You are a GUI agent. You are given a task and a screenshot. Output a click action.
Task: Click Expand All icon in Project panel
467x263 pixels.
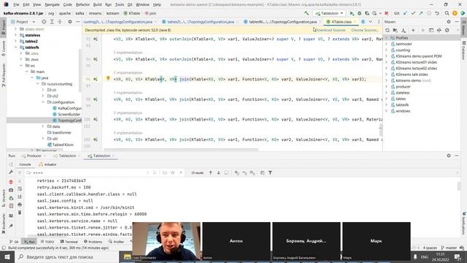click(x=52, y=22)
